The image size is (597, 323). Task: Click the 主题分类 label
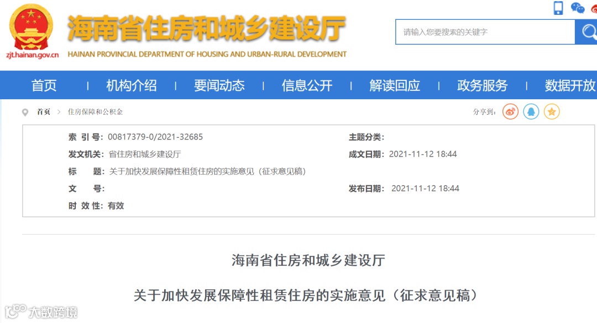(x=366, y=137)
